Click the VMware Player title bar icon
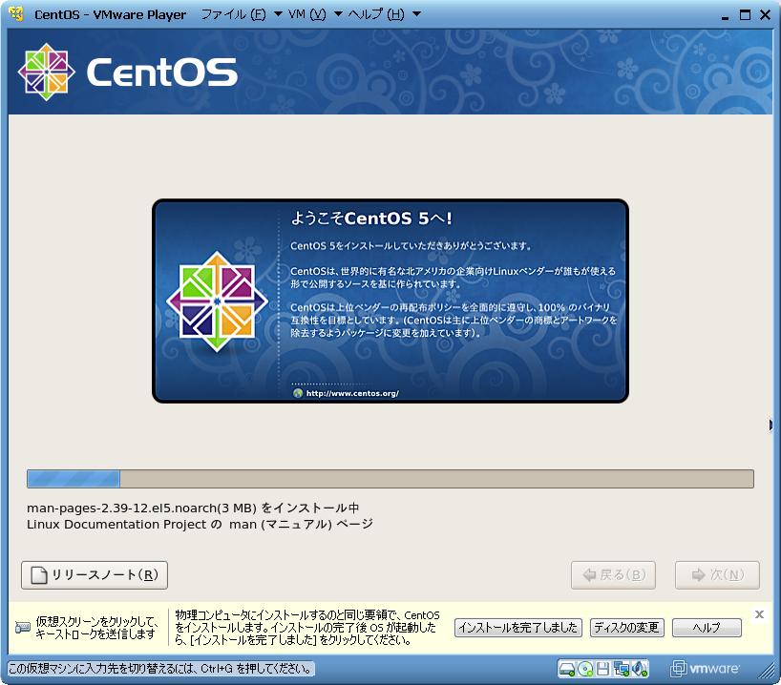The height and width of the screenshot is (685, 781). 15,14
